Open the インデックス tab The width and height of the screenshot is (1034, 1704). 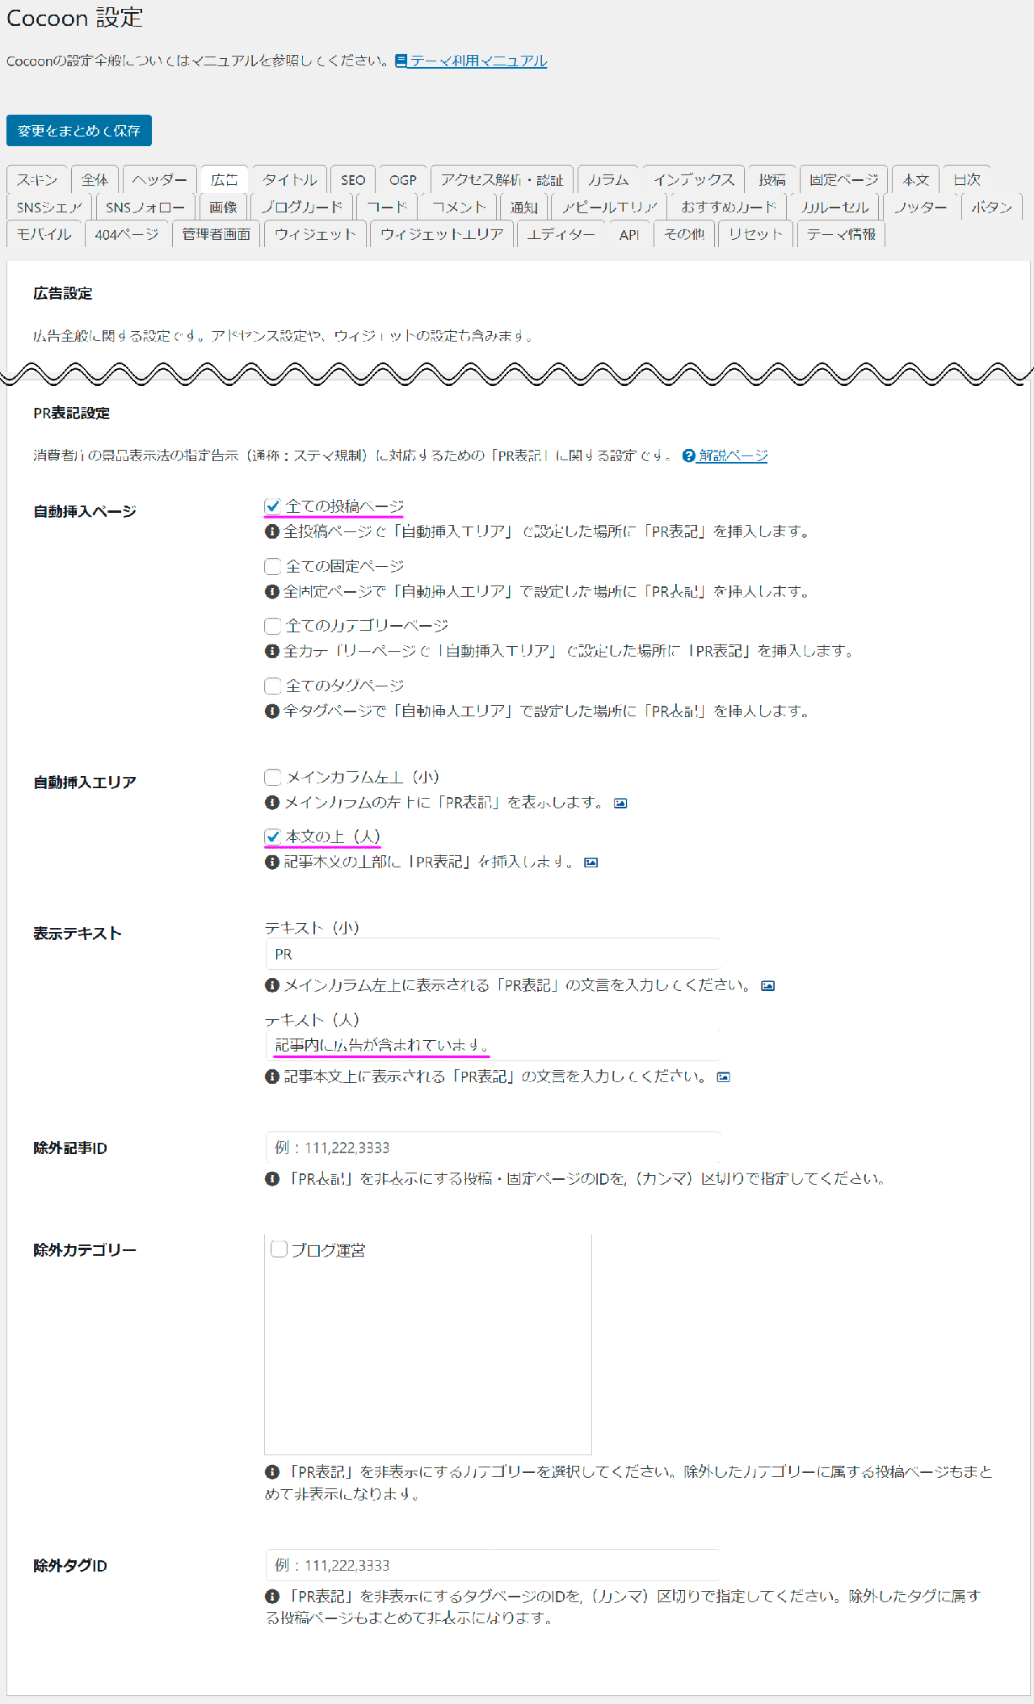click(694, 179)
